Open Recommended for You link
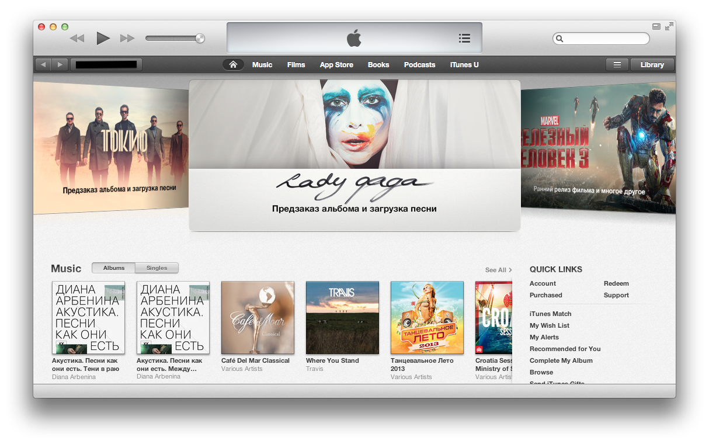Viewport: 709px width, 444px height. 565,349
